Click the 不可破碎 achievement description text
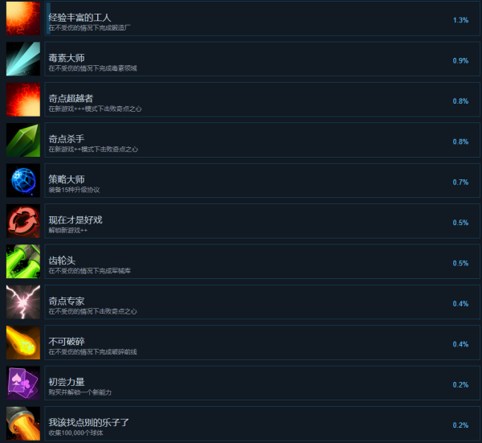482x443 pixels. coord(92,352)
